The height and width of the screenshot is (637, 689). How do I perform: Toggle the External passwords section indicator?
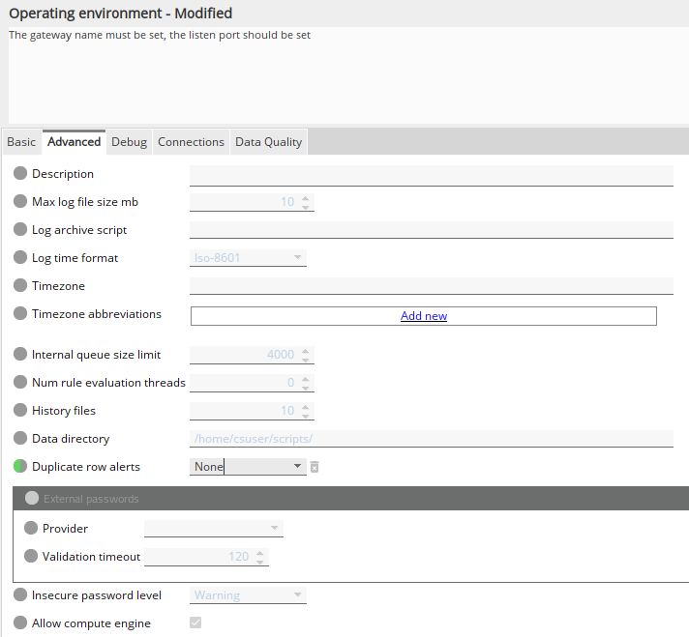[x=32, y=499]
